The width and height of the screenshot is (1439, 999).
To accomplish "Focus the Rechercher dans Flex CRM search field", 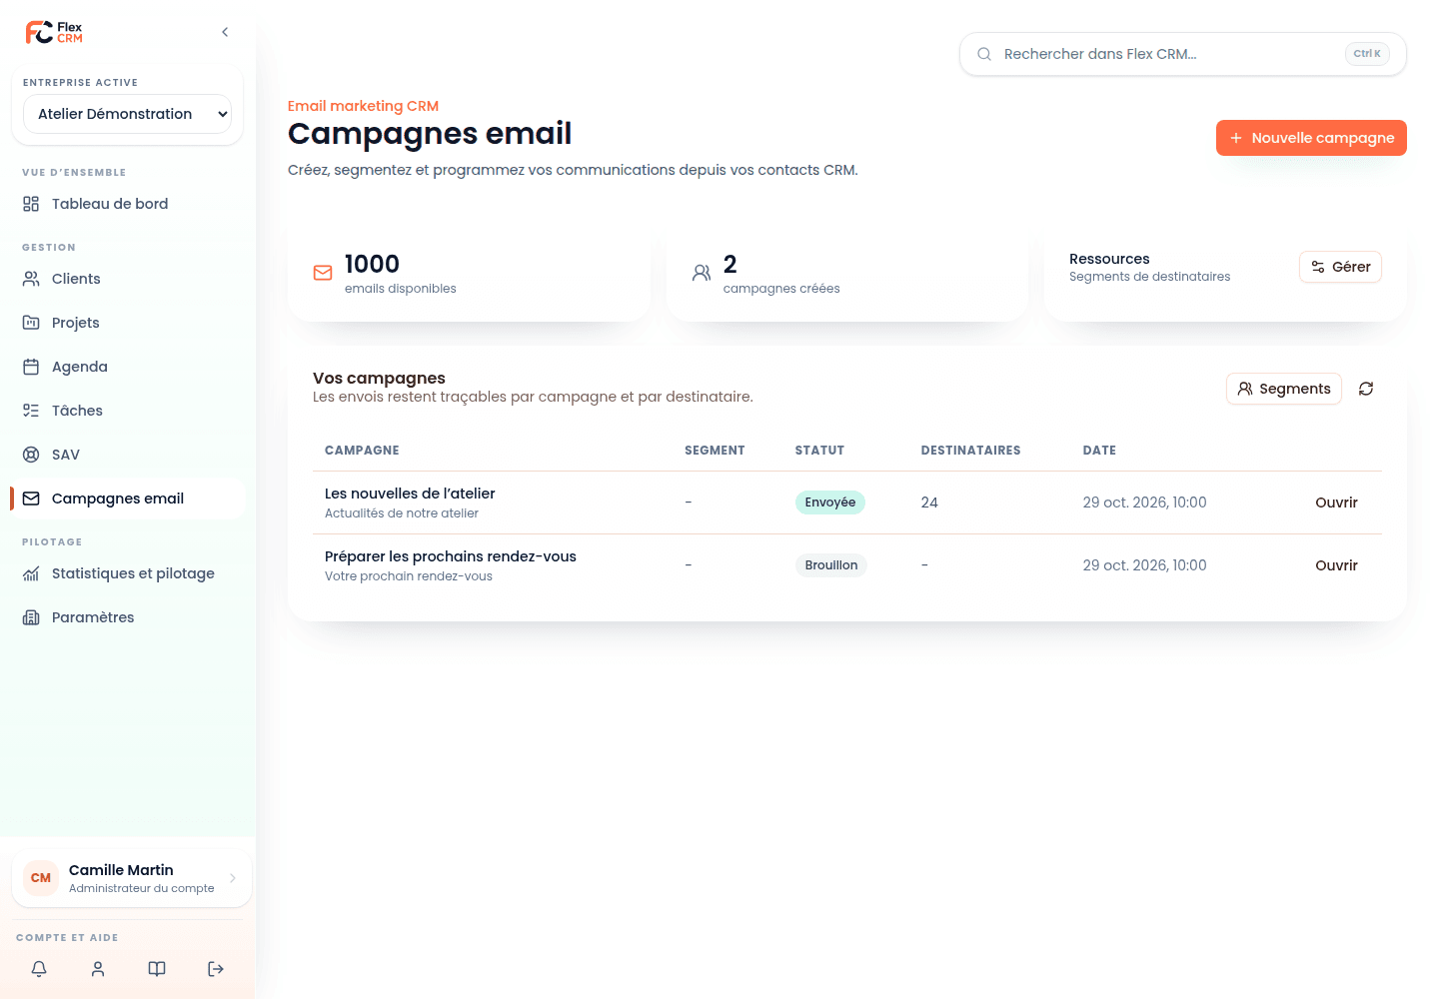I will tap(1182, 54).
